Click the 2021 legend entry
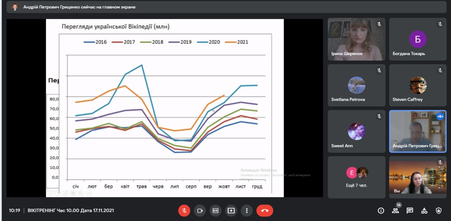The height and width of the screenshot is (221, 451). 237,42
